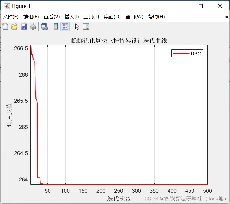
Task: Dock figure using the corner arrow
Action: tap(226, 17)
